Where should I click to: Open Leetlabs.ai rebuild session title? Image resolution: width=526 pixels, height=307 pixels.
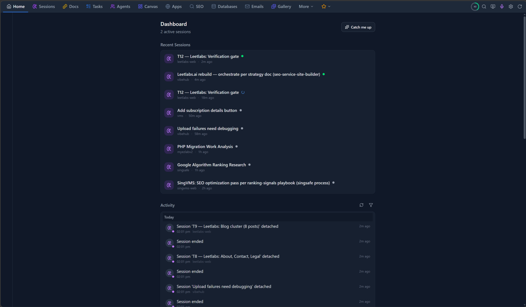point(249,74)
